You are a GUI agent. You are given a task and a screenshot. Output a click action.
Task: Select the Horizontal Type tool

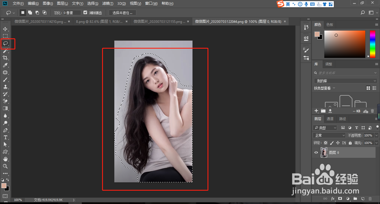[x=5, y=137]
